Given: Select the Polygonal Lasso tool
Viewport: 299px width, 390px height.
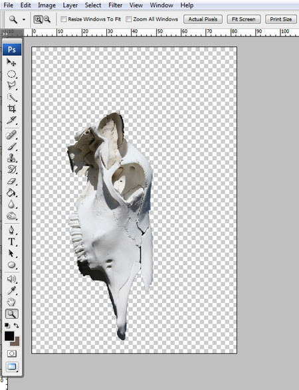Looking at the screenshot, I should point(11,85).
